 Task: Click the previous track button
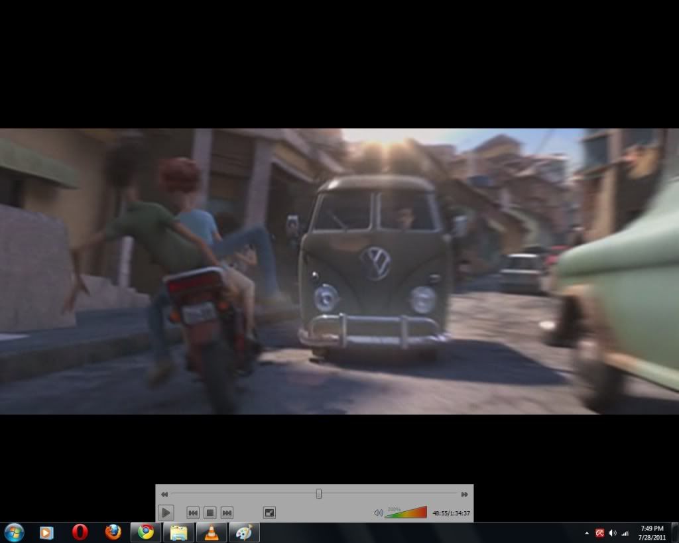click(x=193, y=513)
